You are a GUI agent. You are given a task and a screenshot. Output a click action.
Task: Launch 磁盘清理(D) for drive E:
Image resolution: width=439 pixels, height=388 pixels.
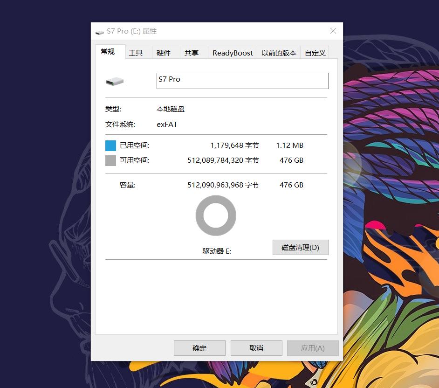pos(300,247)
